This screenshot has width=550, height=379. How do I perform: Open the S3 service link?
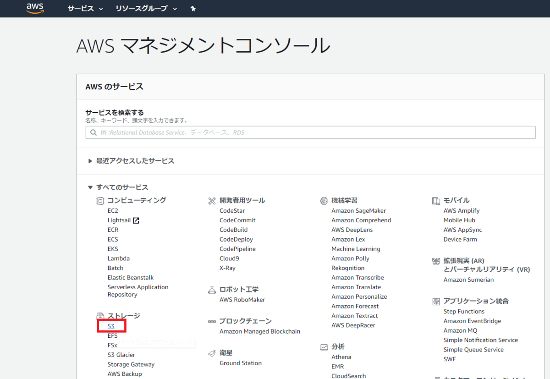click(x=111, y=326)
